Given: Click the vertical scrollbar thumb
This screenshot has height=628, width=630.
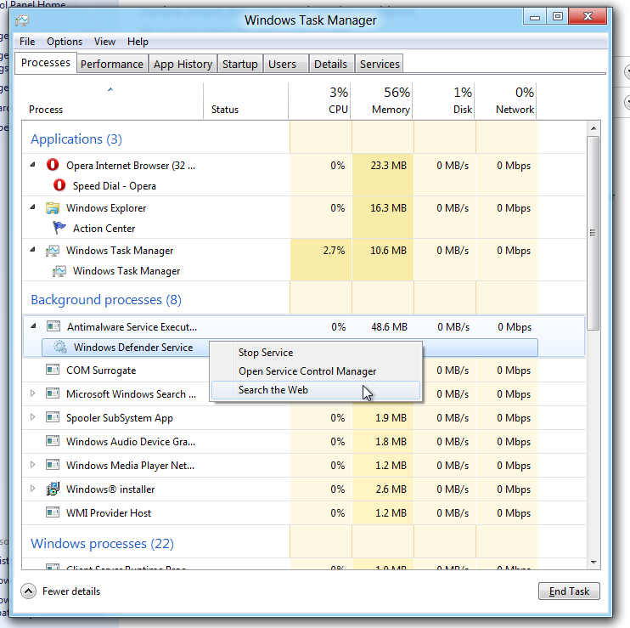Looking at the screenshot, I should [593, 233].
